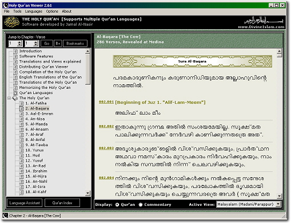Click The Holy Qur'an book icon
The width and height of the screenshot is (291, 223).
15,98
